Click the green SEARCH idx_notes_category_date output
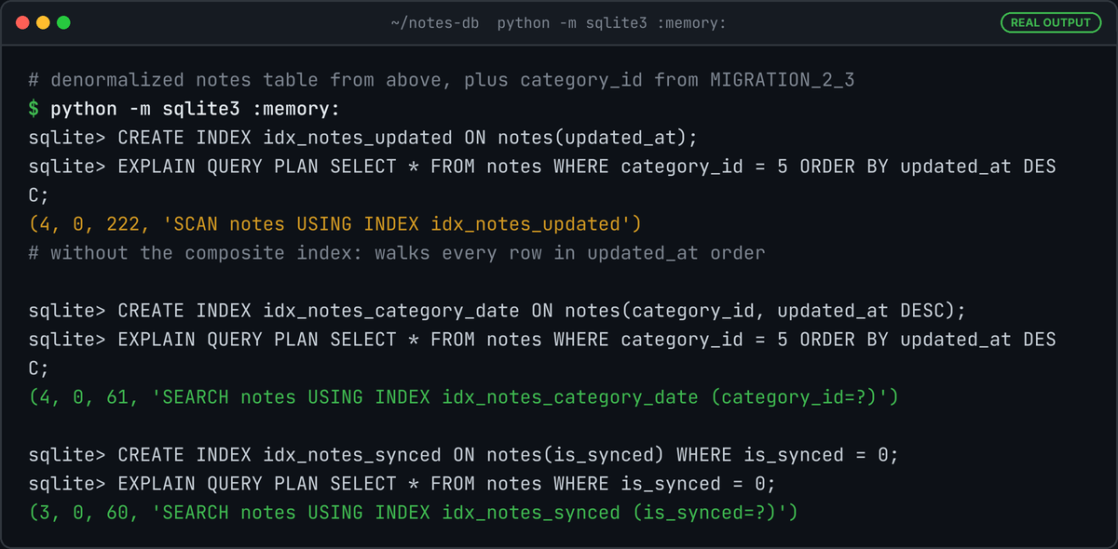Screen dimensions: 1118x549 coord(464,397)
